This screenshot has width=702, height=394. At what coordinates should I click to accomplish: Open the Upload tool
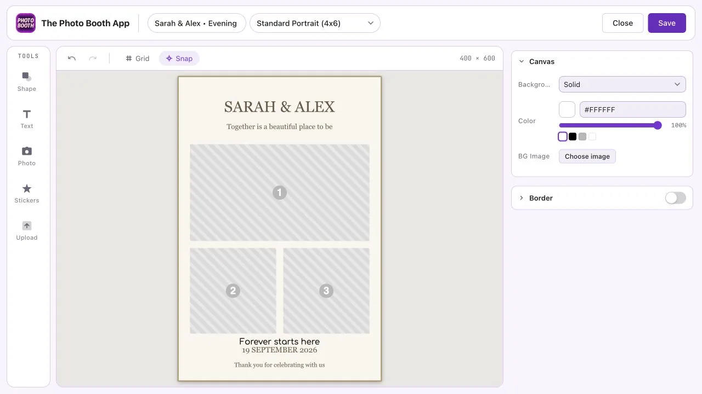click(26, 230)
